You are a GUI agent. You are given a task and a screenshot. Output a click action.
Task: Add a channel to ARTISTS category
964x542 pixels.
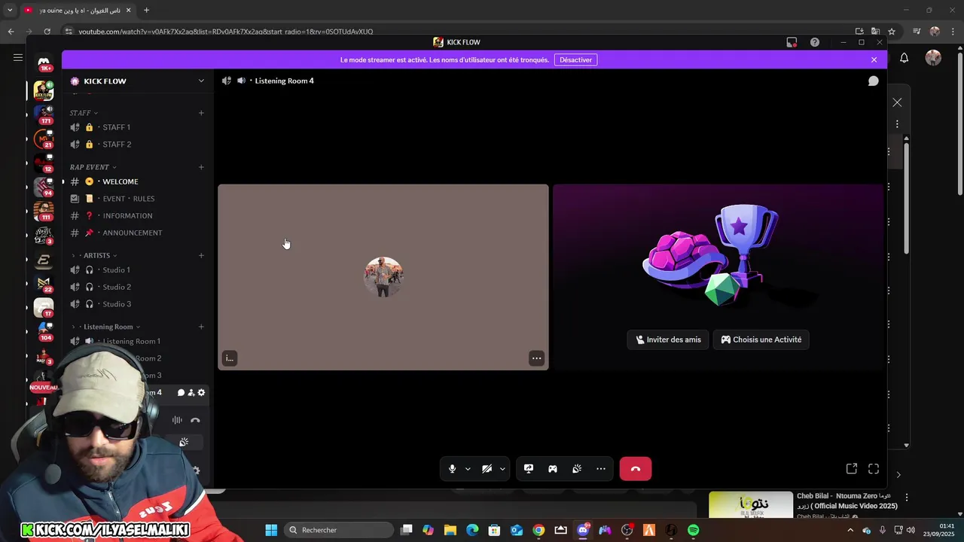pyautogui.click(x=201, y=255)
